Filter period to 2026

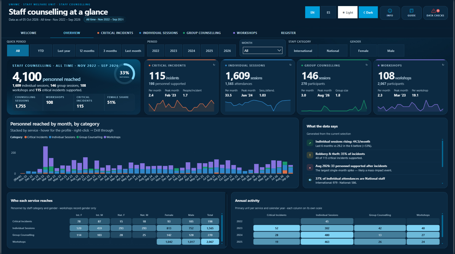pyautogui.click(x=227, y=51)
